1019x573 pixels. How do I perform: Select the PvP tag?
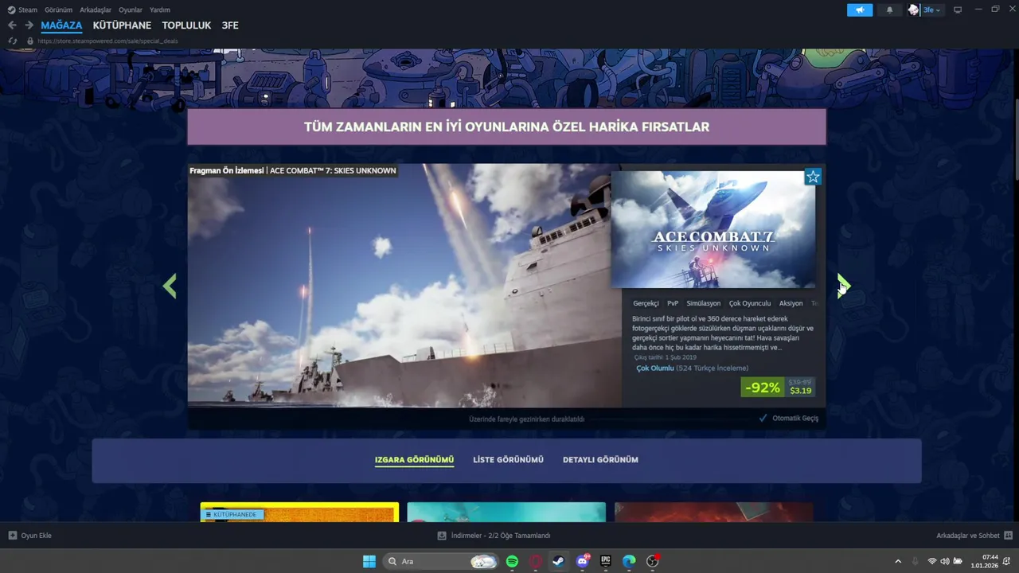point(673,303)
